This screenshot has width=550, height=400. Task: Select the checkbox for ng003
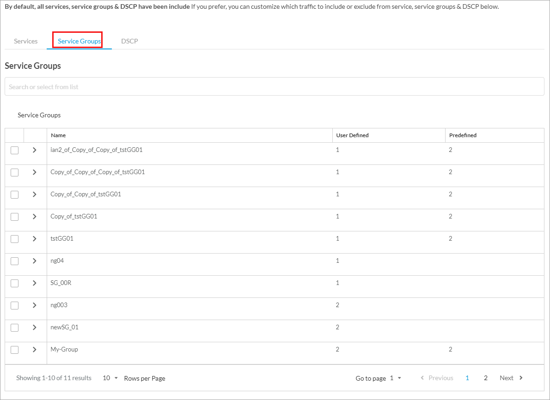14,305
